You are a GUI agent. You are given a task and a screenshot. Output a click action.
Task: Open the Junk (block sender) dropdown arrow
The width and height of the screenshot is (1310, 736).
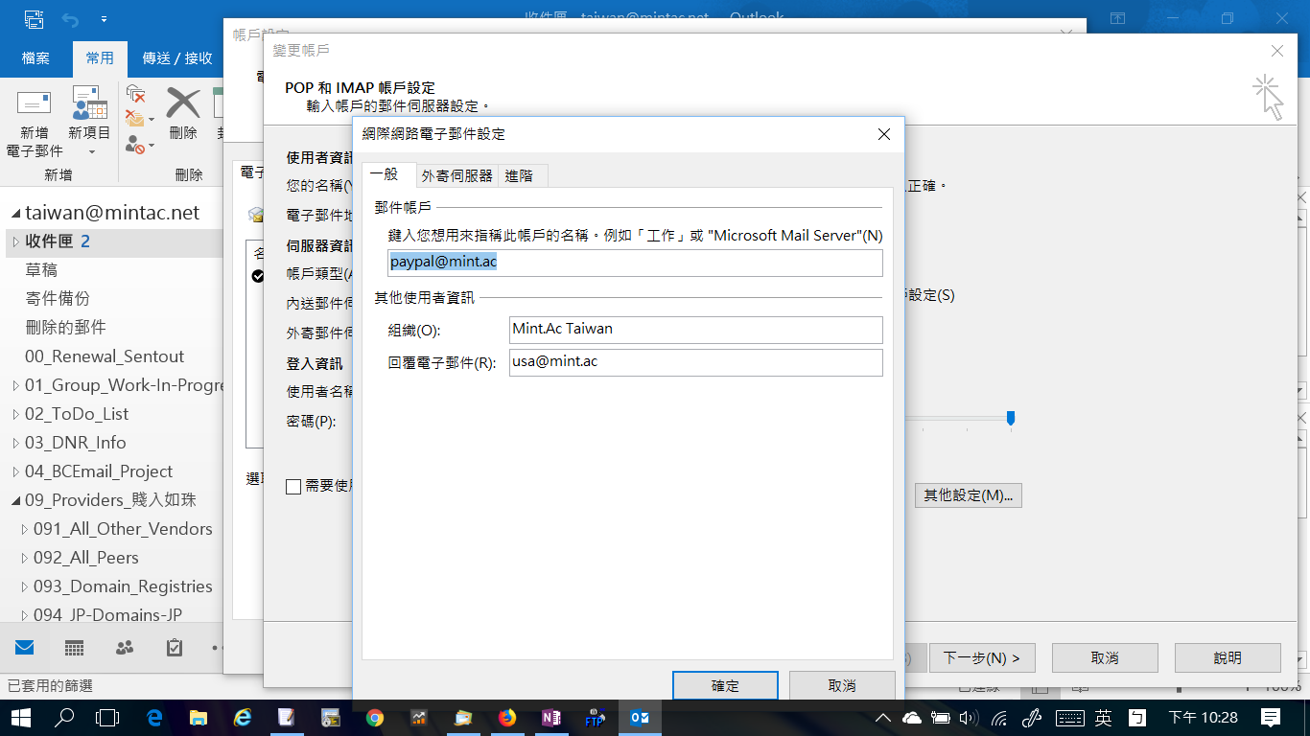click(x=152, y=147)
